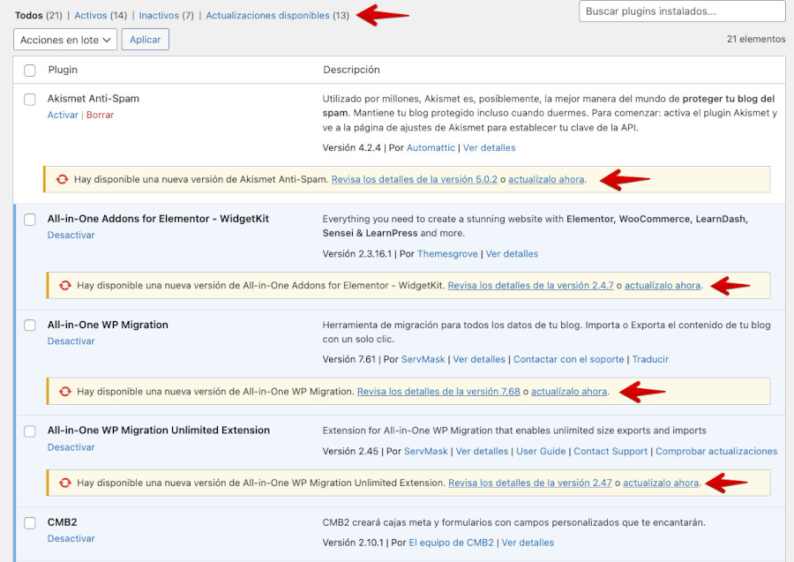
Task: Click actualízalo ahora for WidgetKit
Action: [x=663, y=286]
